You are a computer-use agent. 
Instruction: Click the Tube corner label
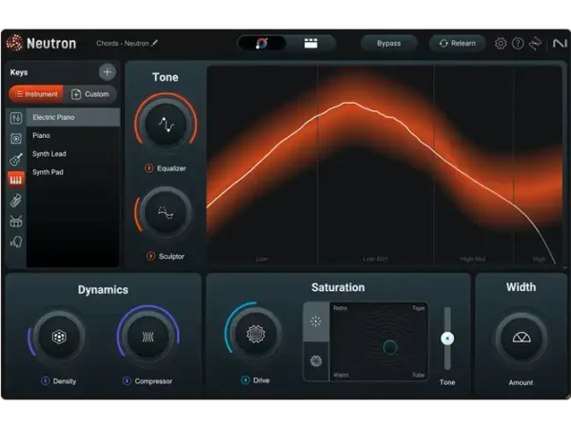(419, 375)
